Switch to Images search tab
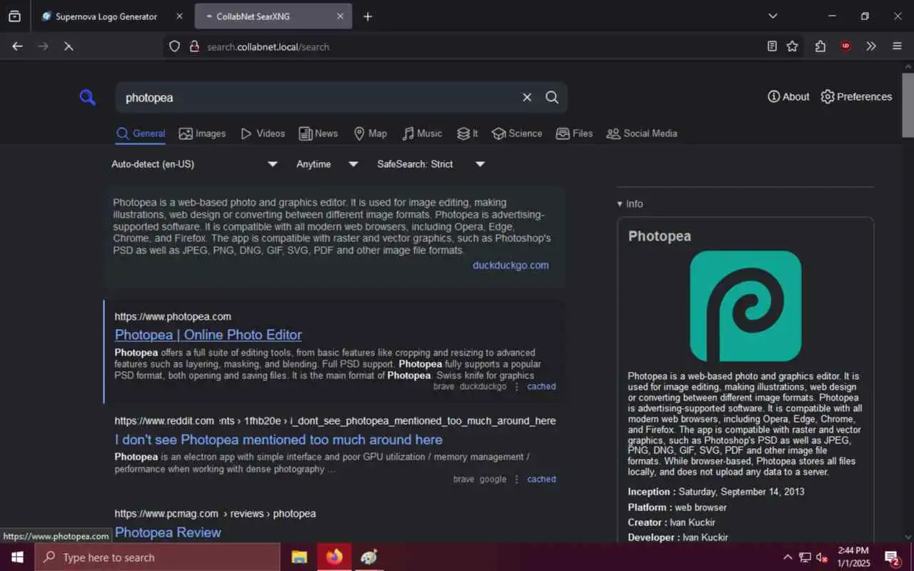Screen dimensions: 914x571 tap(202, 133)
